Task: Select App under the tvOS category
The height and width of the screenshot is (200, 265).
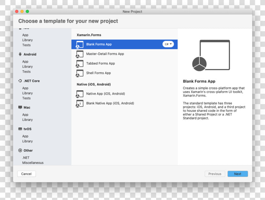Action: (25, 136)
